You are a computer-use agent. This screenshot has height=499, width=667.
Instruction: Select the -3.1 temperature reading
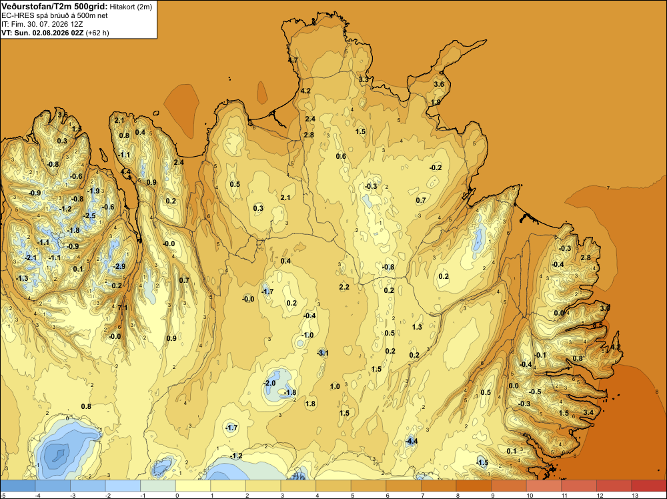click(323, 353)
